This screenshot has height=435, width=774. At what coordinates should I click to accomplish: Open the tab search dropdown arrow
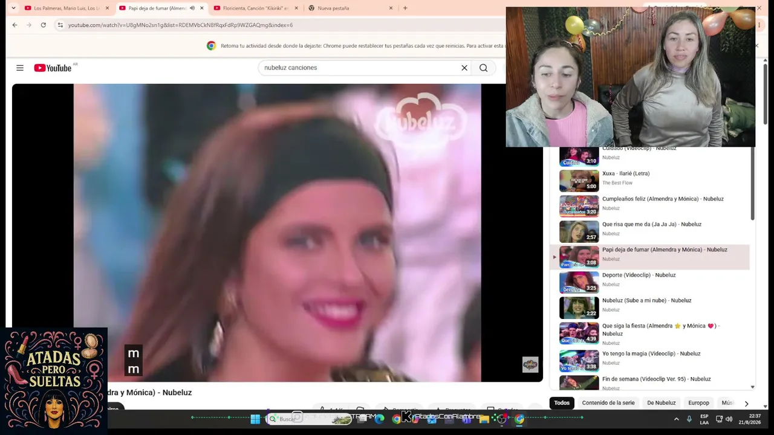pos(13,8)
